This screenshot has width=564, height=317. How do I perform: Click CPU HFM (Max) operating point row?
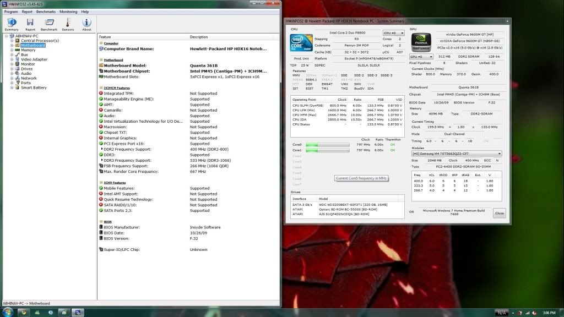pyautogui.click(x=347, y=115)
